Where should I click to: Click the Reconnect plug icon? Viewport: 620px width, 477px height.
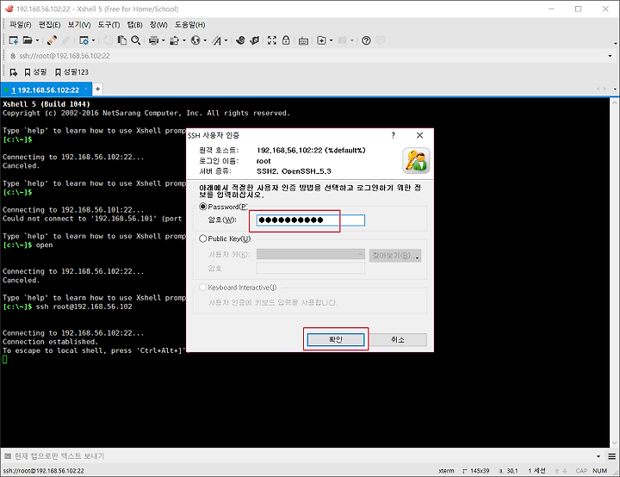52,40
